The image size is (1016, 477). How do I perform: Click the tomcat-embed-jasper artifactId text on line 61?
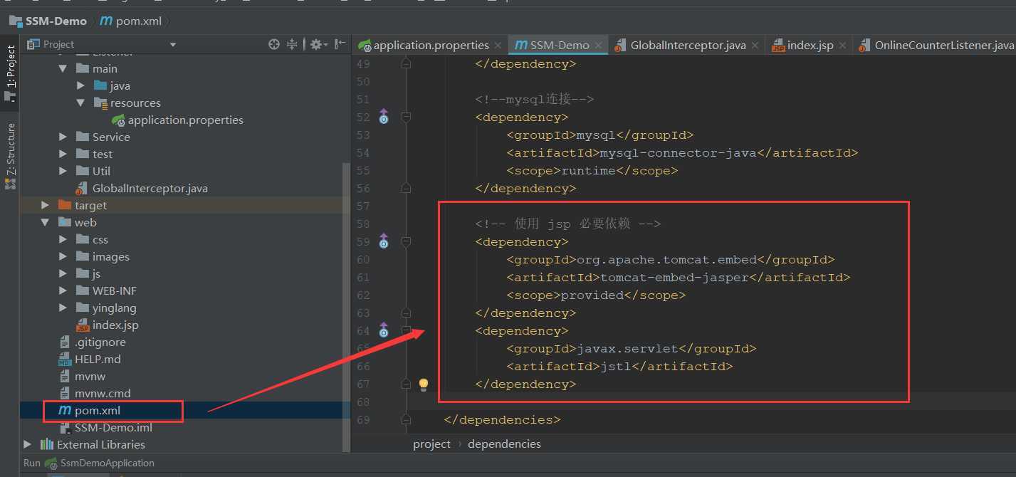675,278
